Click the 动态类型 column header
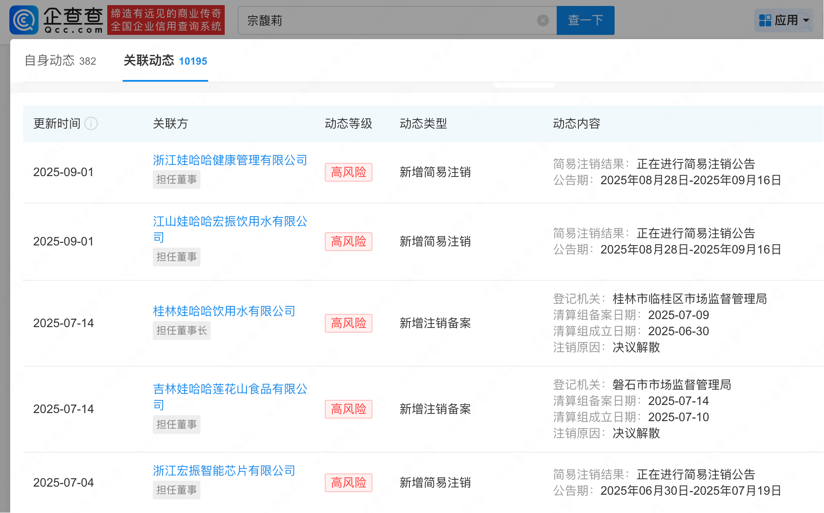Viewport: 824px width, 513px height. click(423, 124)
